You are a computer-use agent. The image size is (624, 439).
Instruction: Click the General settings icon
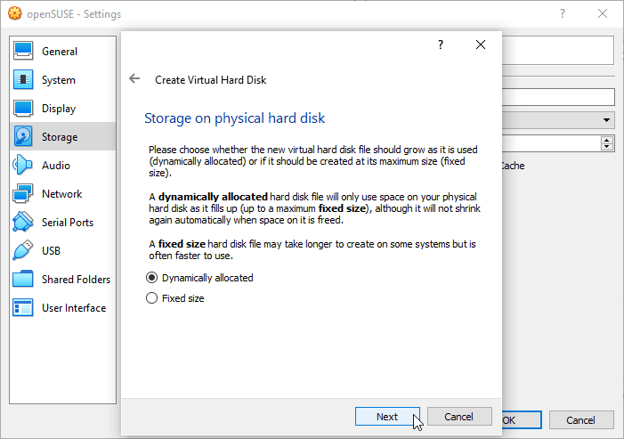tap(24, 52)
